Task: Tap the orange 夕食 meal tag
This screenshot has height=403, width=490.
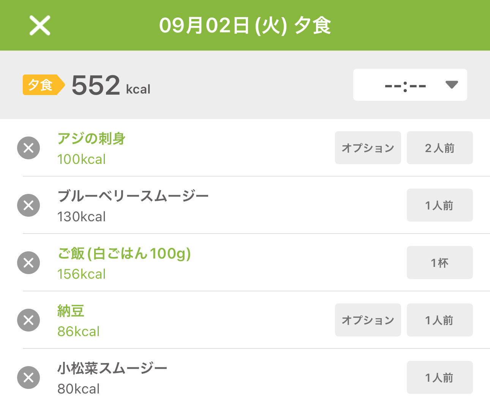Action: click(44, 85)
